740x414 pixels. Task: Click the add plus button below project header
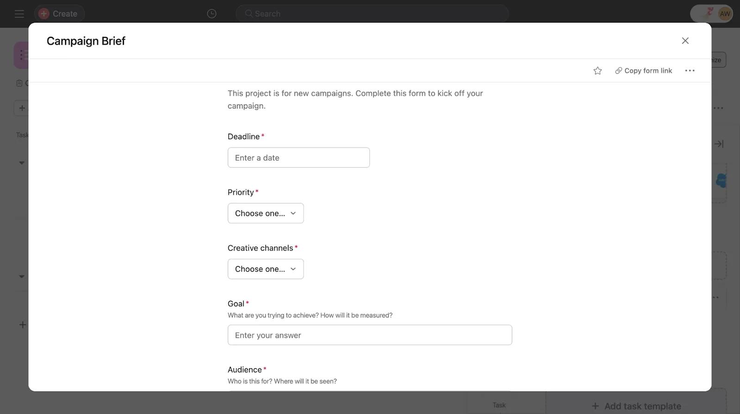21,108
